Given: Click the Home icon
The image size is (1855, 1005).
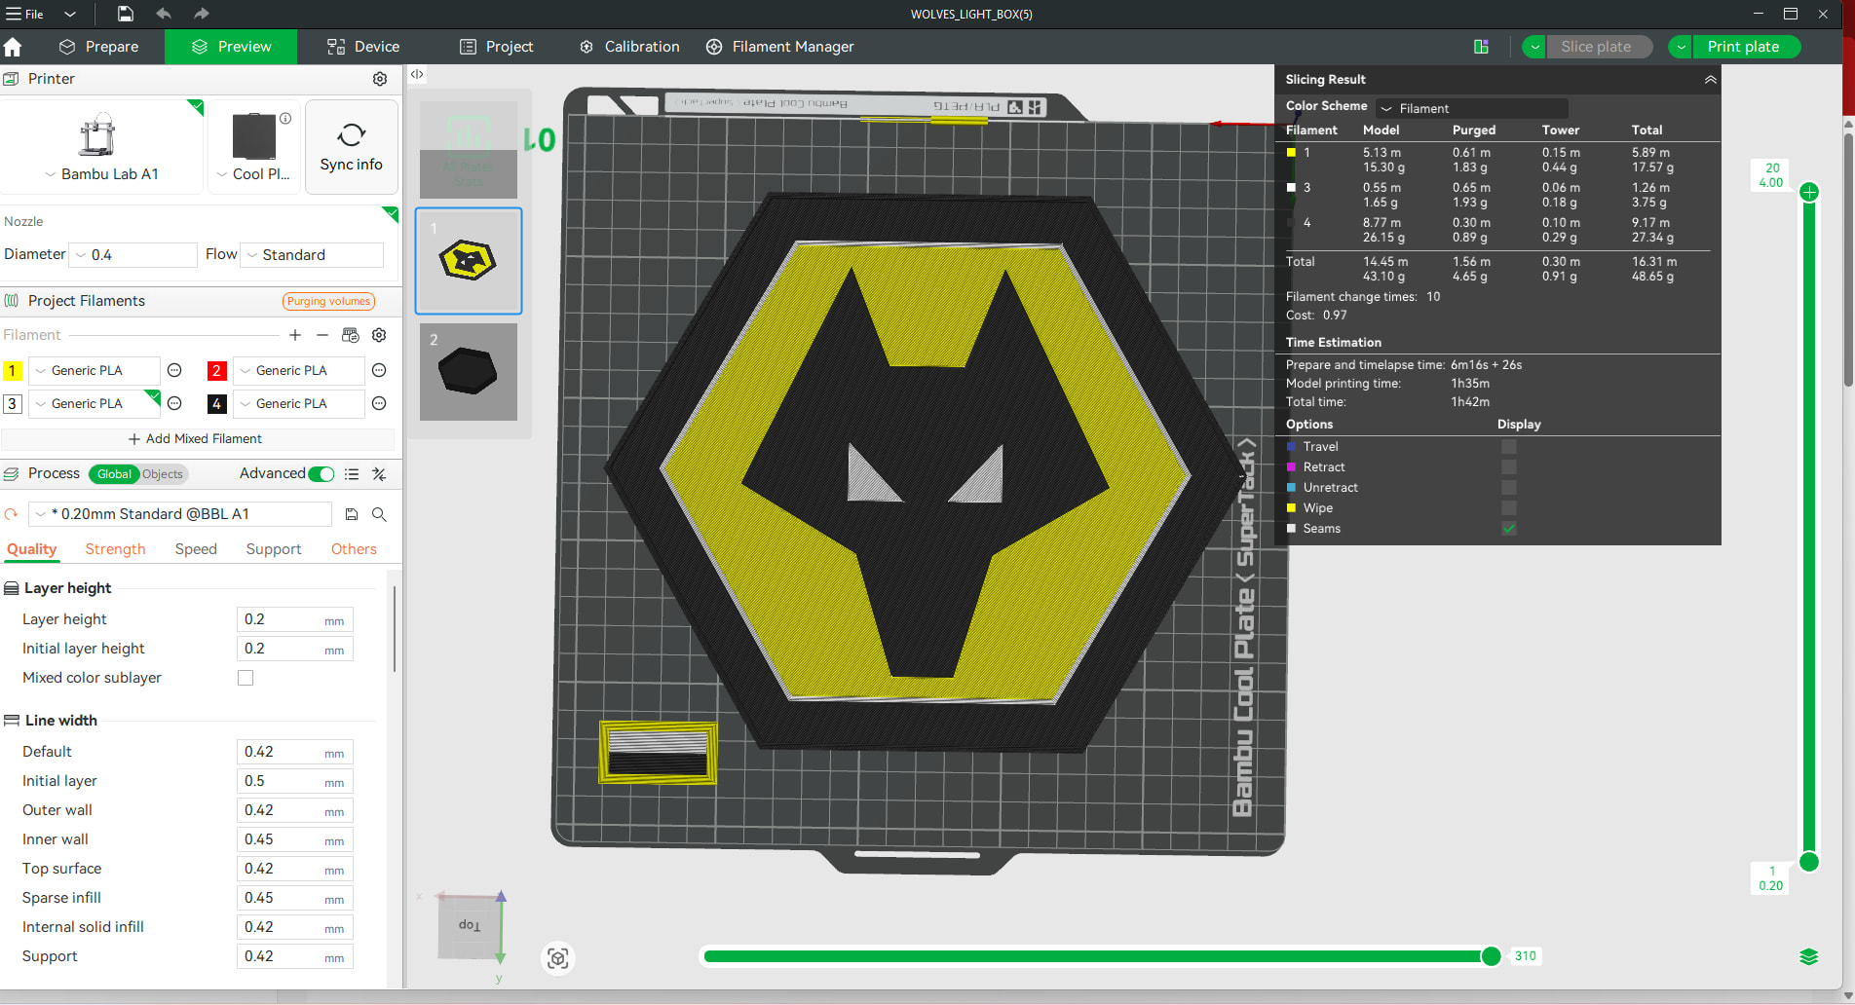Looking at the screenshot, I should [13, 47].
